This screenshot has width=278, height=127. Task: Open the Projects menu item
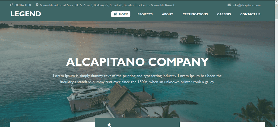(145, 14)
